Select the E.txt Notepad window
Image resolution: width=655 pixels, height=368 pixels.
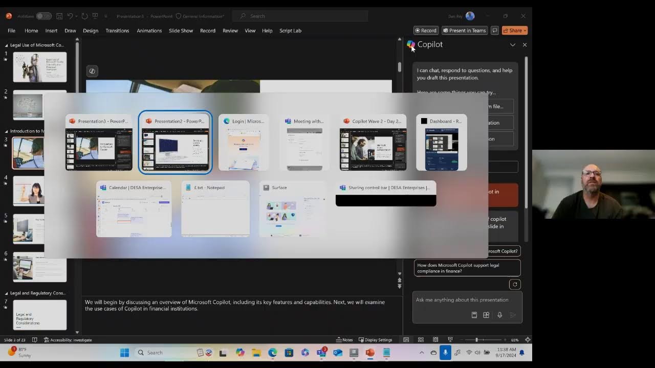[215, 209]
